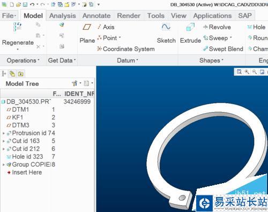
Task: Create a datum Point
Action: click(107, 38)
